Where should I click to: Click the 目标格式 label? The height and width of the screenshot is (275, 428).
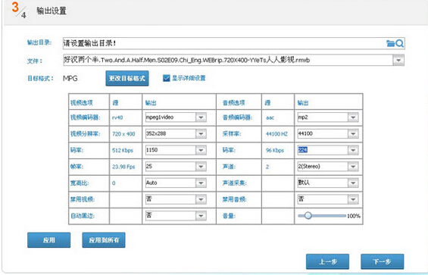(40, 78)
